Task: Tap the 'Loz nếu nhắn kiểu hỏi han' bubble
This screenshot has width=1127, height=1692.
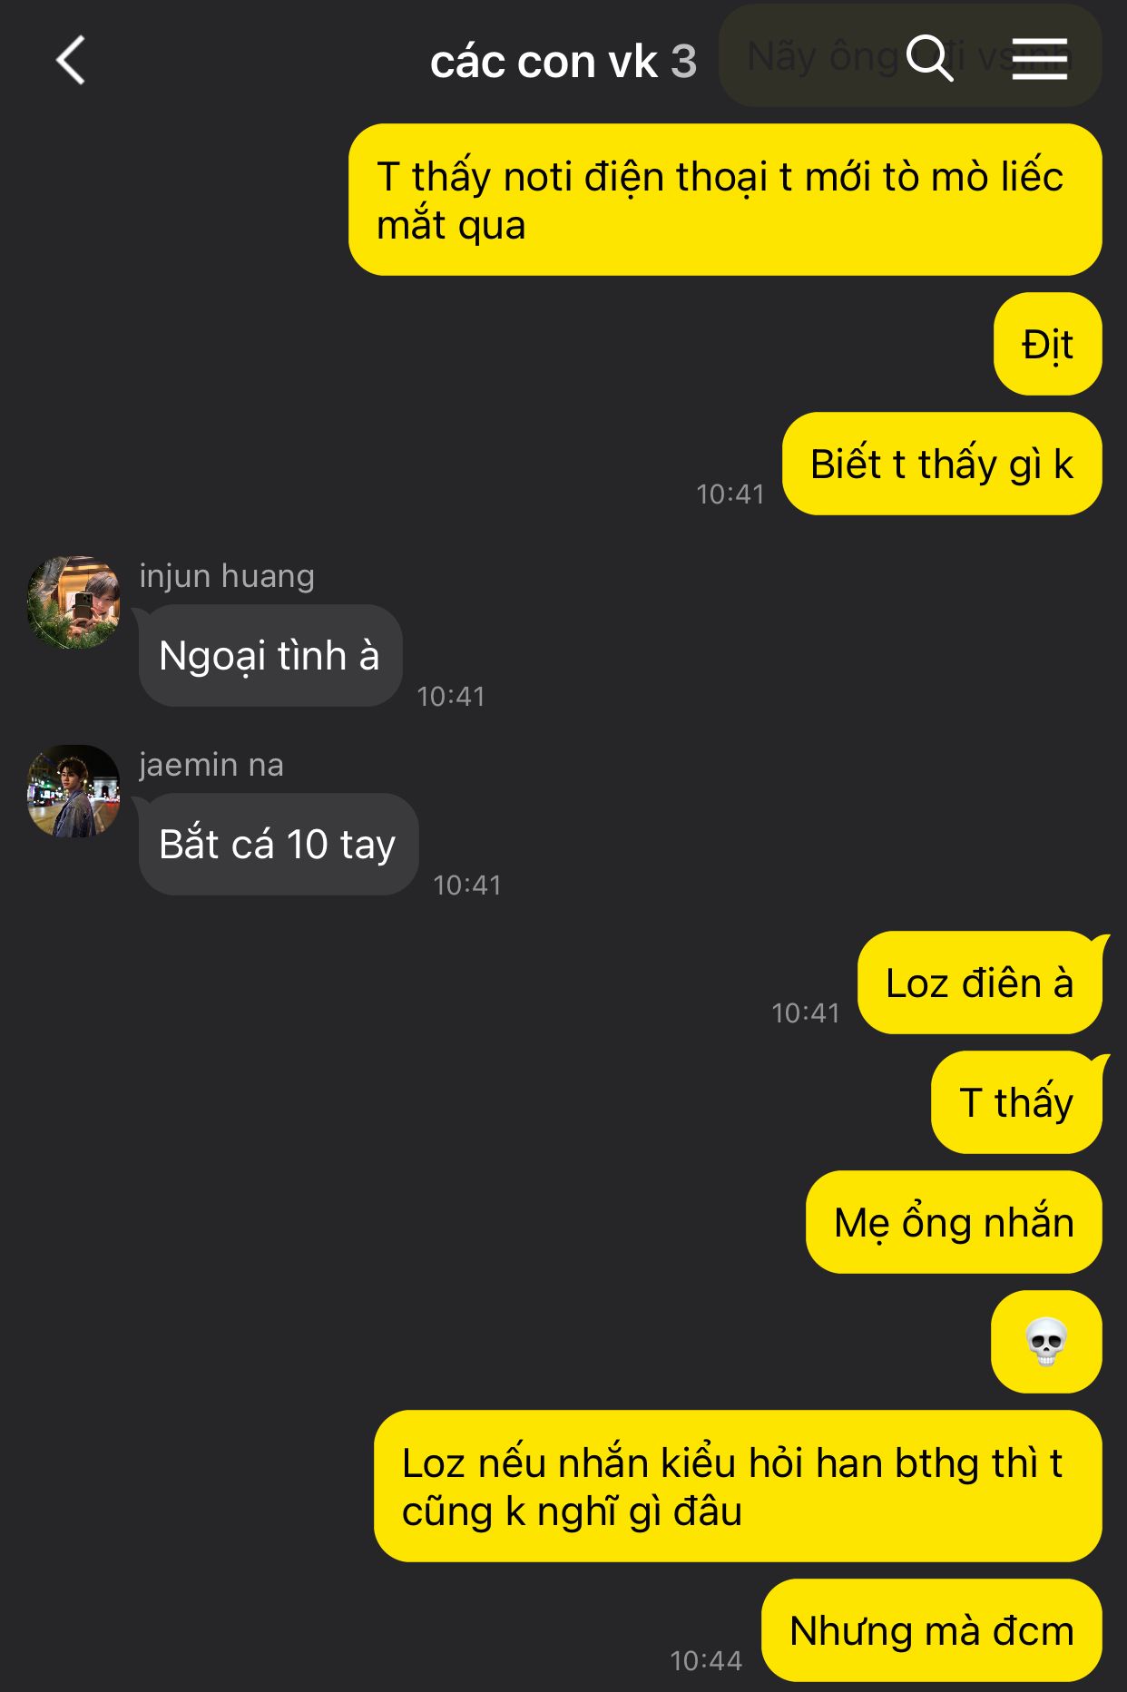Action: [738, 1486]
